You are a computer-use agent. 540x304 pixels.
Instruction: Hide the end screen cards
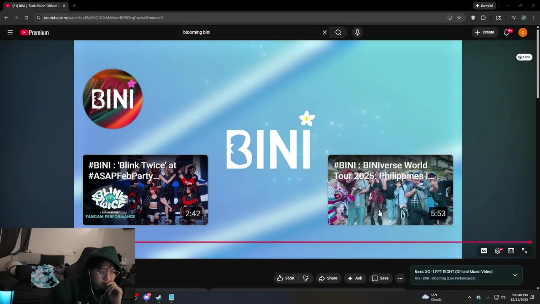tap(524, 57)
